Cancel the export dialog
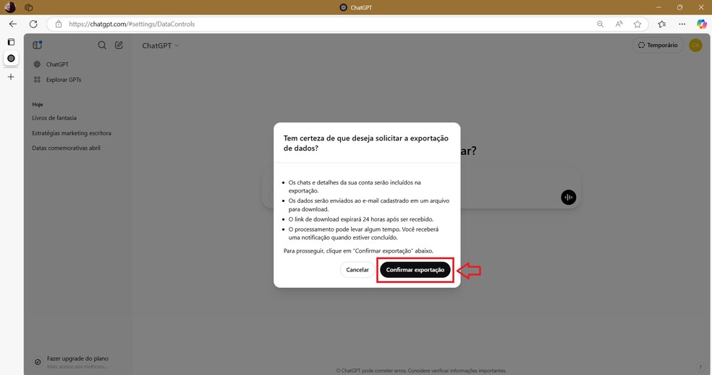This screenshot has height=375, width=712. coord(357,269)
